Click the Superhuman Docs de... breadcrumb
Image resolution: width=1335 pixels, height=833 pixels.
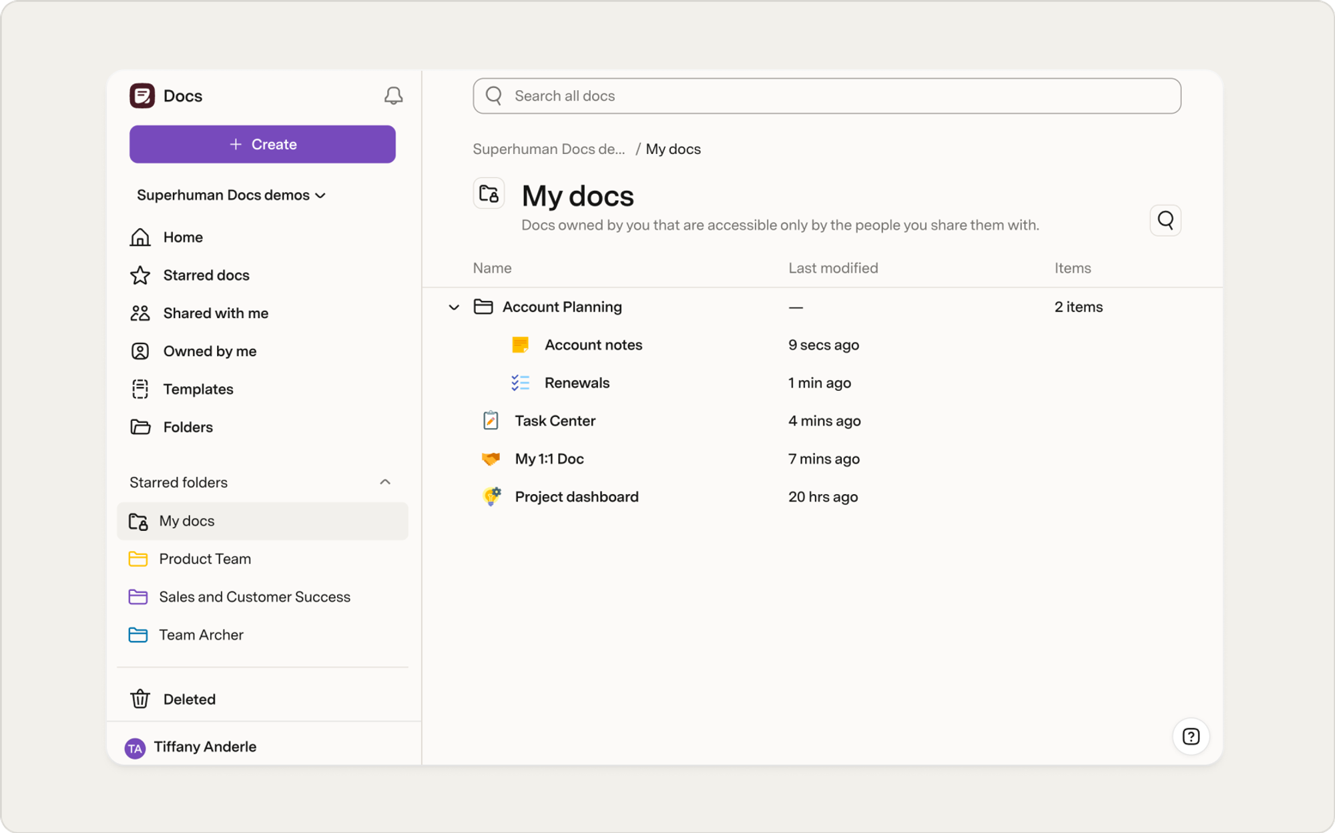click(549, 149)
